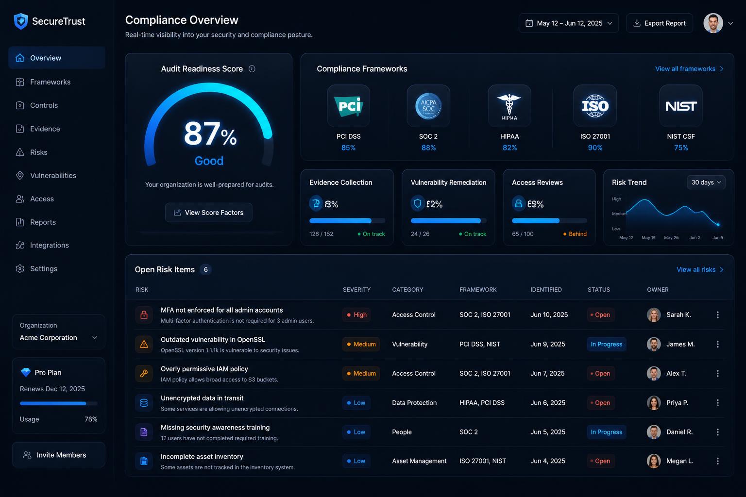
Task: Click the warning icon for OpenSSL risk
Action: 144,344
